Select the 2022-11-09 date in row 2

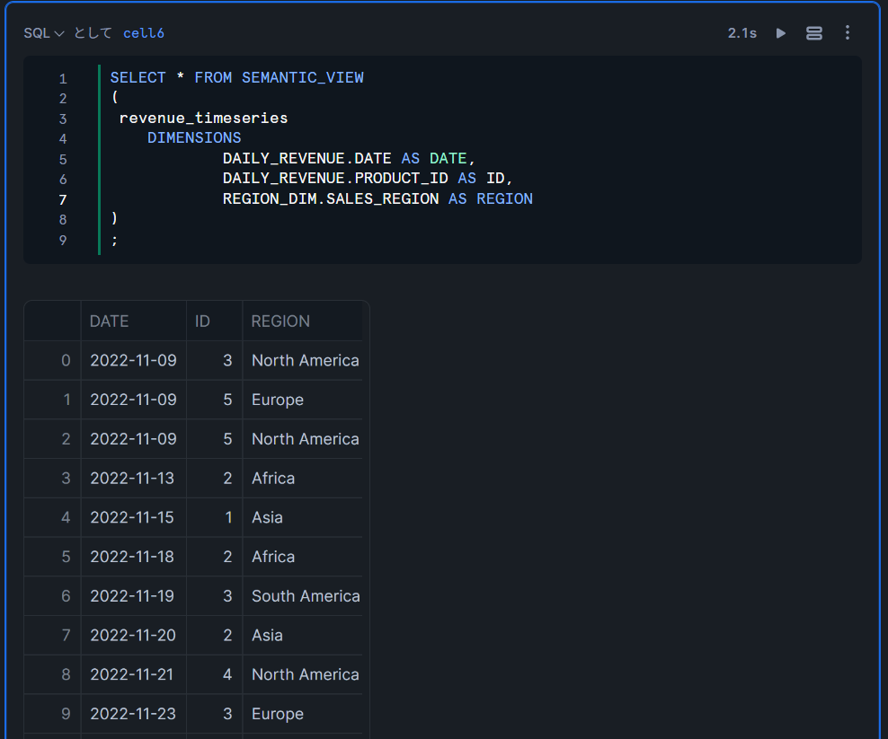coord(134,438)
